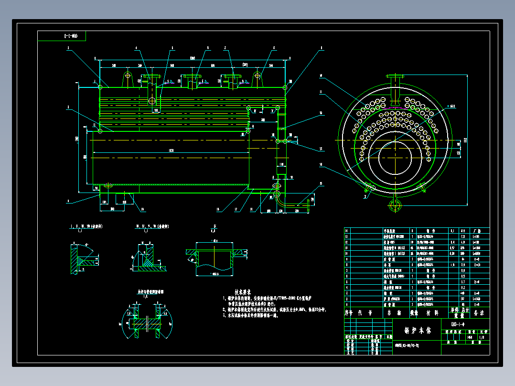The image size is (515, 386).
Task: Click the central furnace circle in end view
Action: pos(395,158)
